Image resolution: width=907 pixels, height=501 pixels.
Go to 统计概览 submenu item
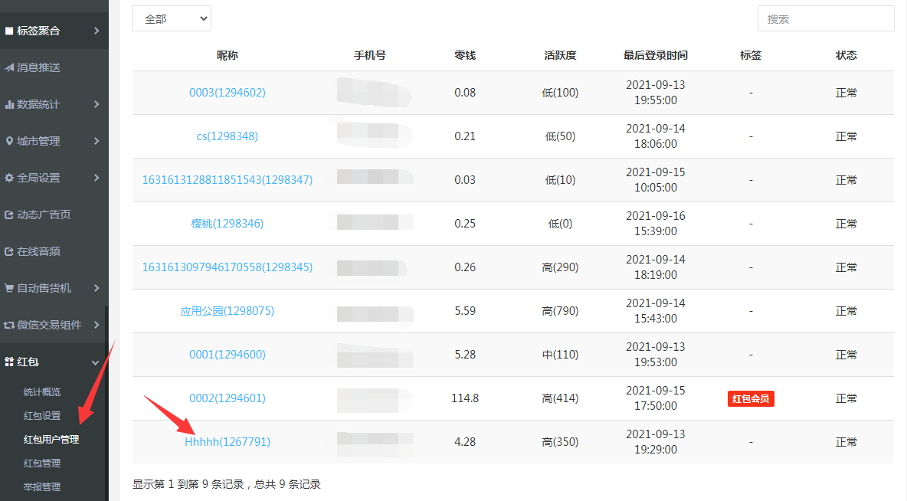point(42,392)
